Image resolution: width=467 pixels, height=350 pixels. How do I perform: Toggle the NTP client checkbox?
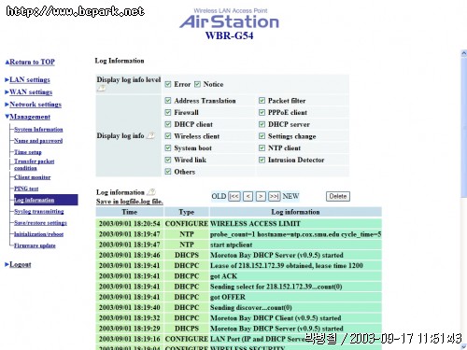tap(262, 147)
